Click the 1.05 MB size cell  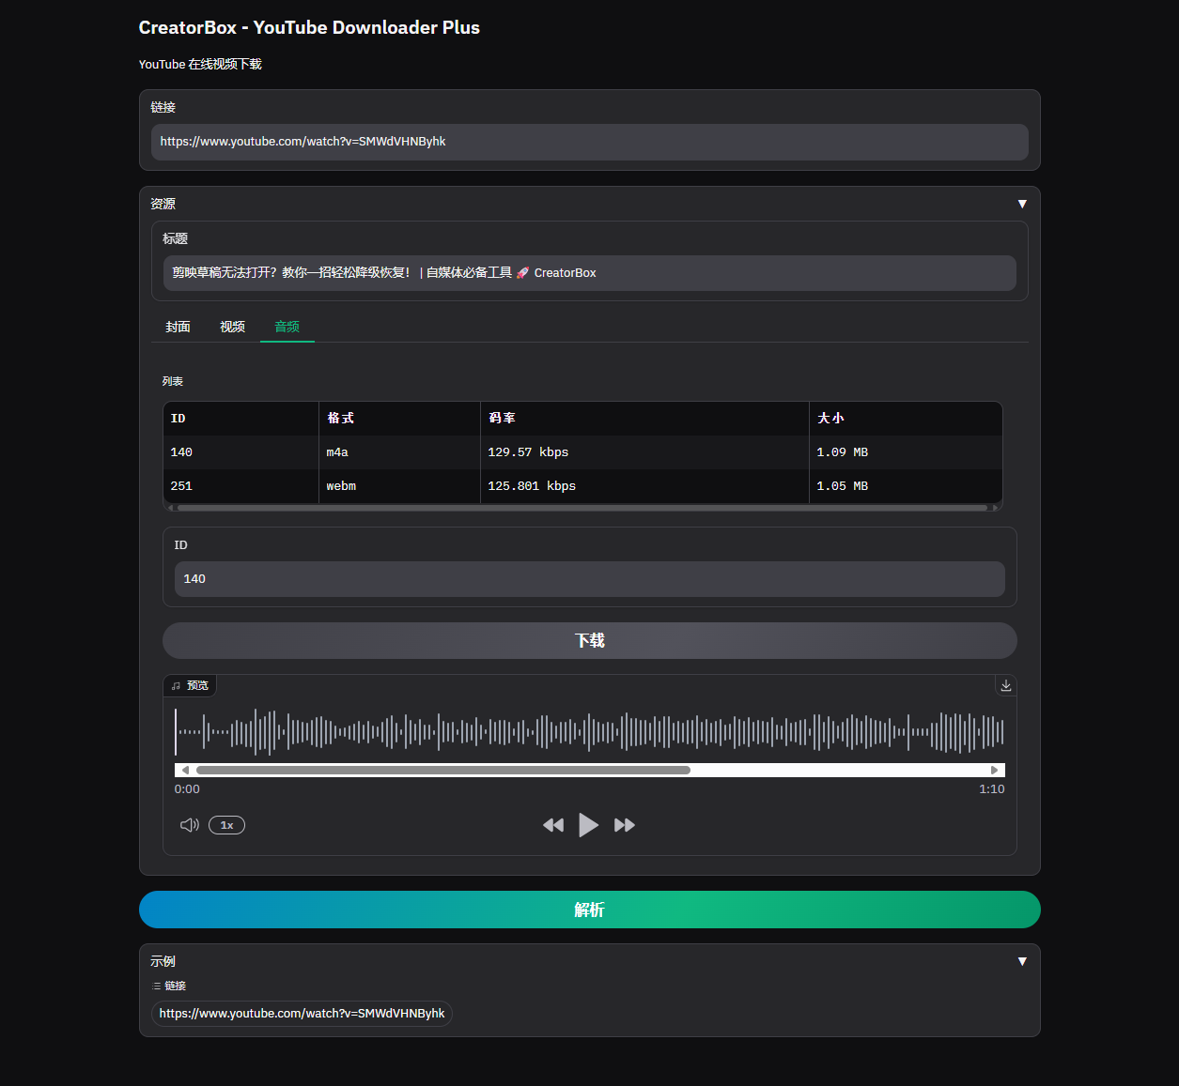pyautogui.click(x=906, y=486)
